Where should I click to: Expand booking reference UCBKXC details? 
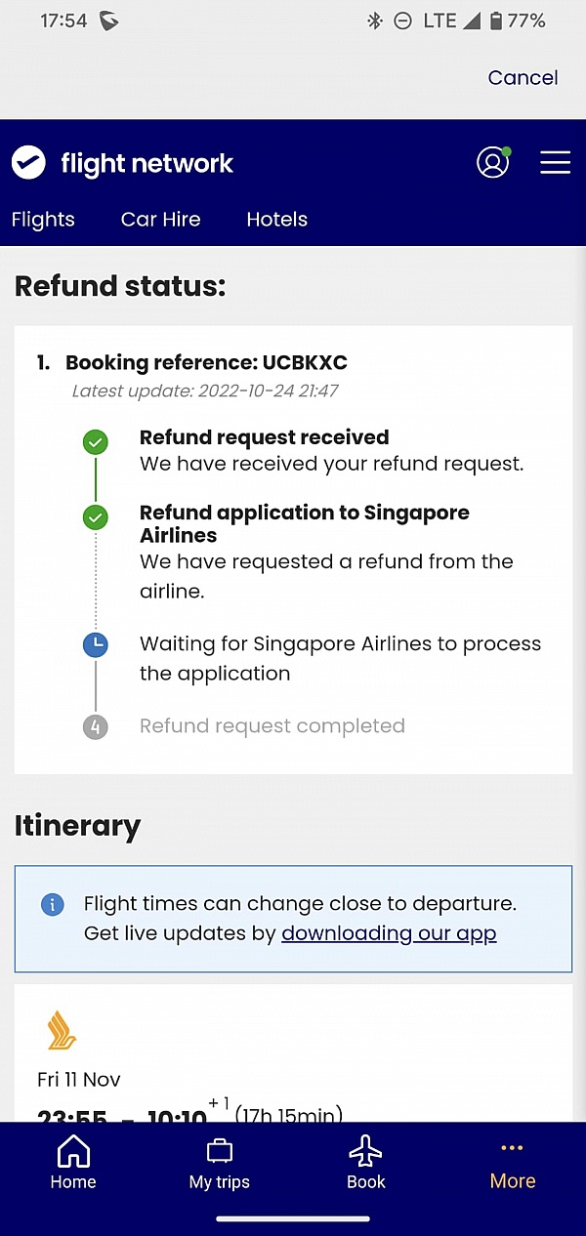206,362
